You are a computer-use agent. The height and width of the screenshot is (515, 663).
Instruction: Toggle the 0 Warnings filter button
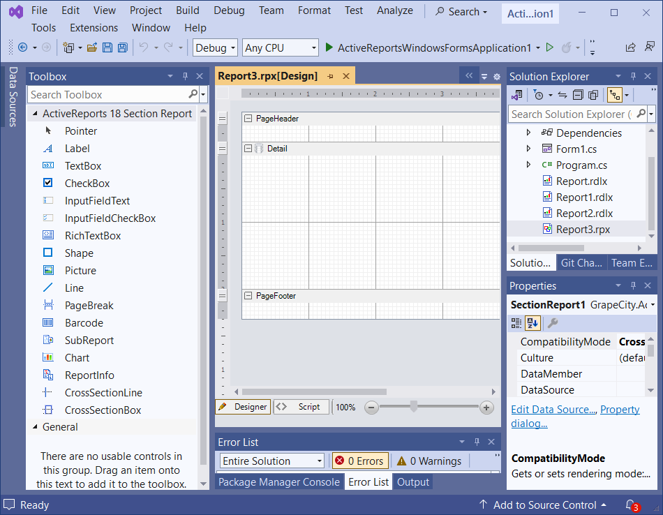(x=430, y=461)
